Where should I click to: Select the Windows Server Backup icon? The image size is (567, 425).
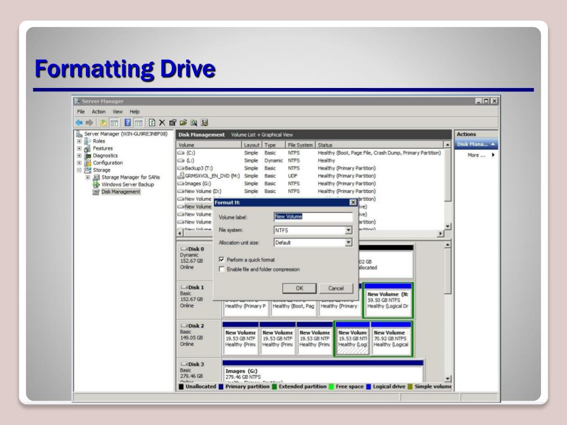tap(96, 185)
